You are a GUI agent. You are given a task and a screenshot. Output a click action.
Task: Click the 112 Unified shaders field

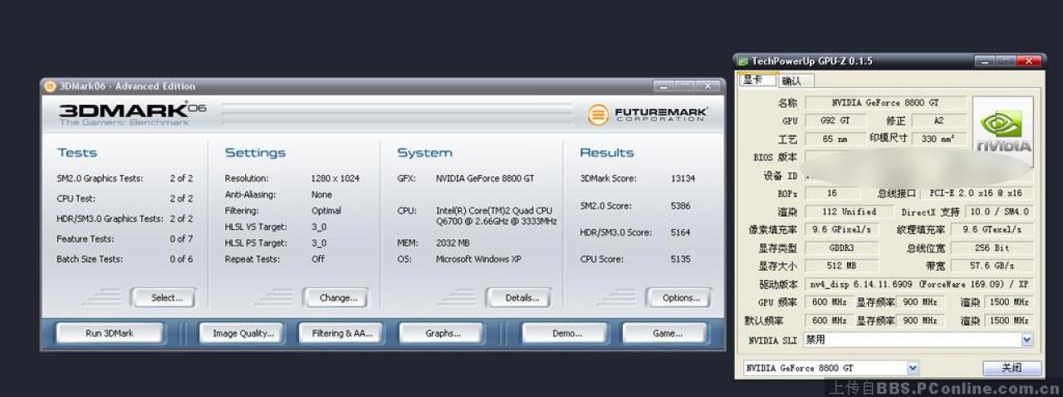(849, 212)
